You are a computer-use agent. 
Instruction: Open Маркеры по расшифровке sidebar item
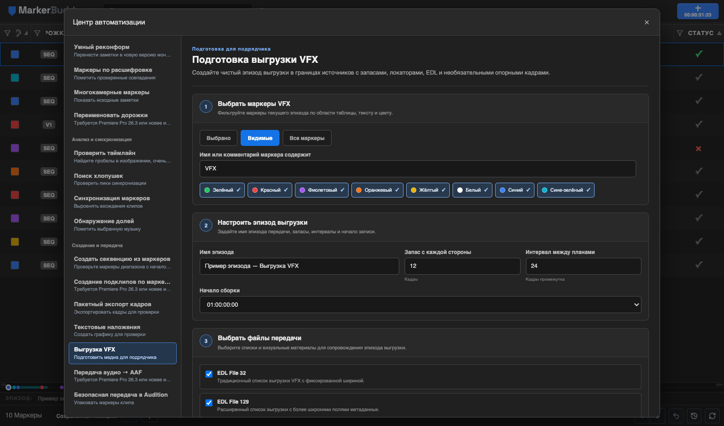(x=122, y=73)
